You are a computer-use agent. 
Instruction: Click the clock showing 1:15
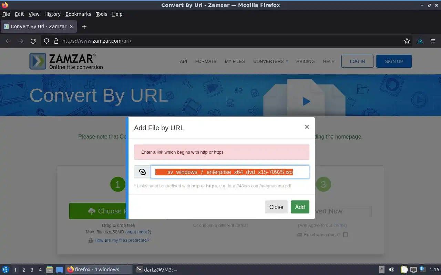(x=434, y=269)
